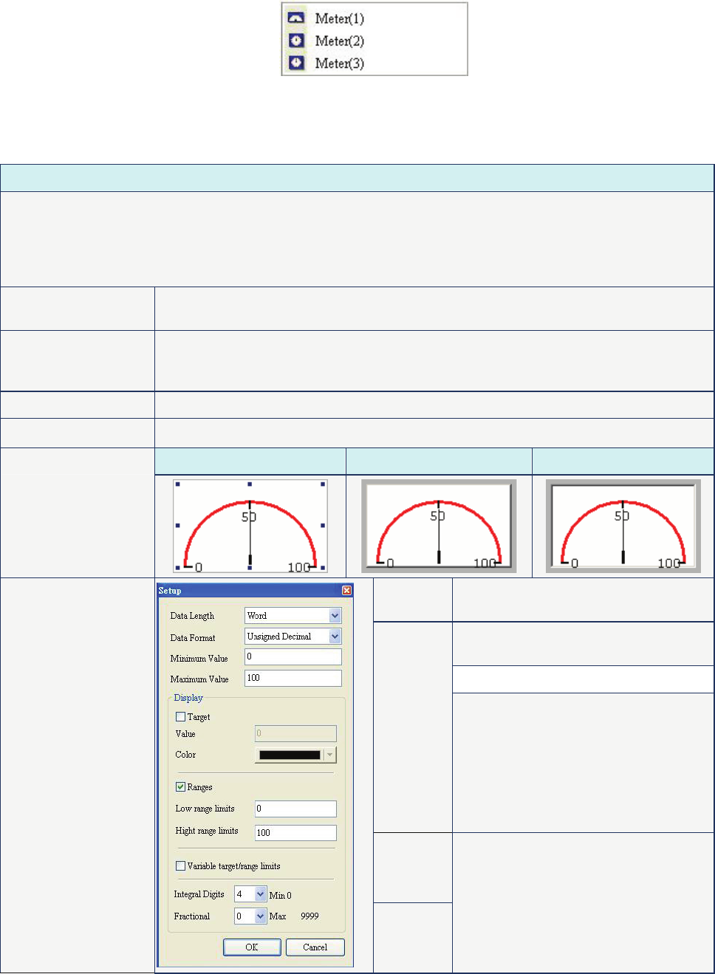This screenshot has height=974, width=715.
Task: Click the Meter(3) icon
Action: [296, 63]
